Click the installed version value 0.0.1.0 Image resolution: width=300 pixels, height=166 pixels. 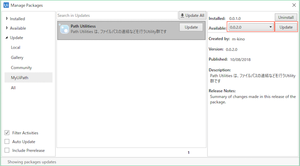tap(235, 19)
